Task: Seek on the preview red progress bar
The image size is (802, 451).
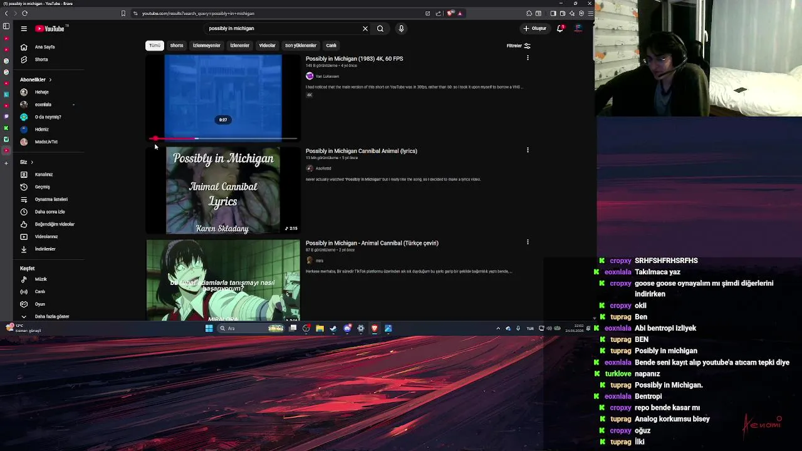Action: 223,138
